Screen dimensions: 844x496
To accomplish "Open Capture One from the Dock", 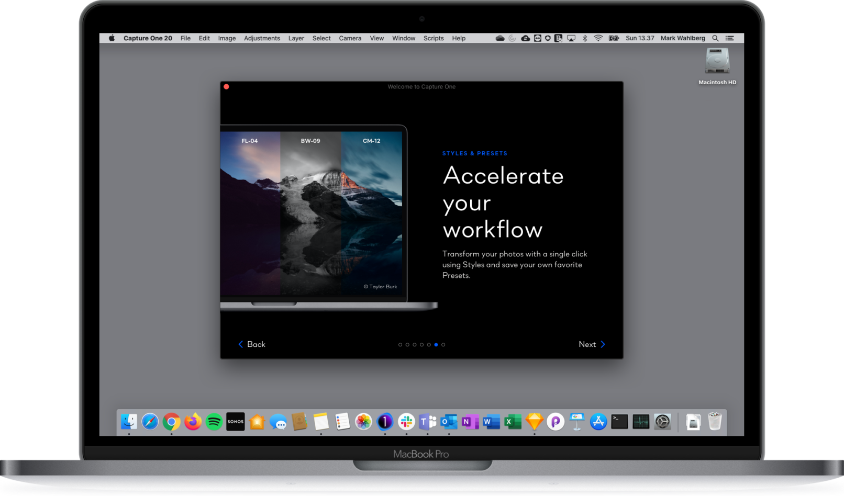I will point(384,422).
